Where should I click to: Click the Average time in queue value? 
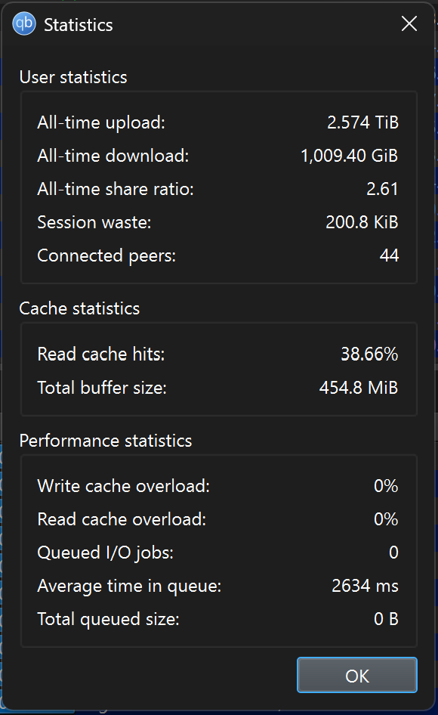(365, 586)
